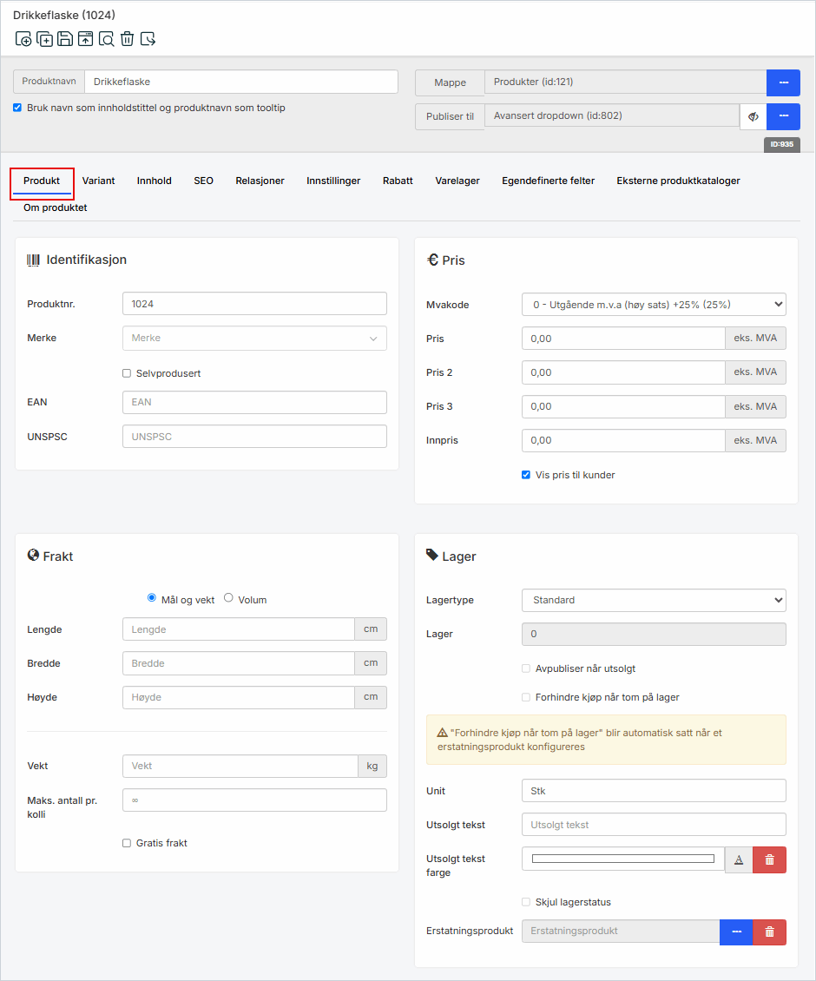Uncheck Vis pris til kunder
Image resolution: width=816 pixels, height=981 pixels.
(x=526, y=475)
